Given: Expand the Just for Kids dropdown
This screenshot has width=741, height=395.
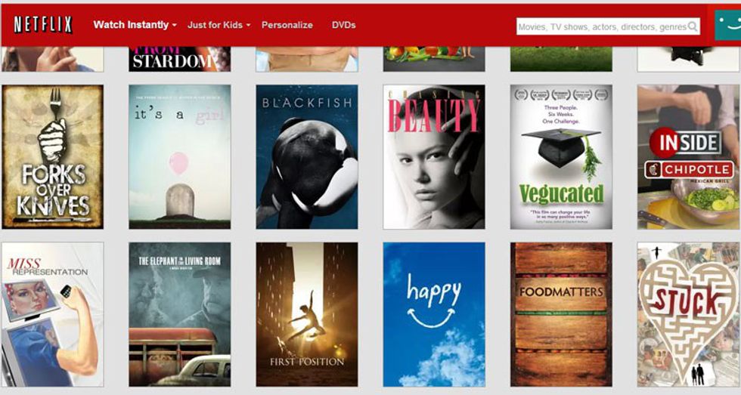Looking at the screenshot, I should point(218,25).
